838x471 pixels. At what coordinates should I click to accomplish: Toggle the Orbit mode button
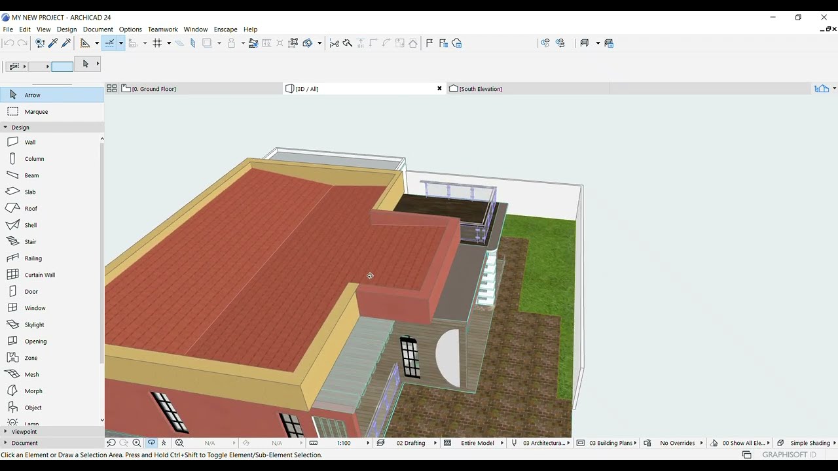pos(151,443)
